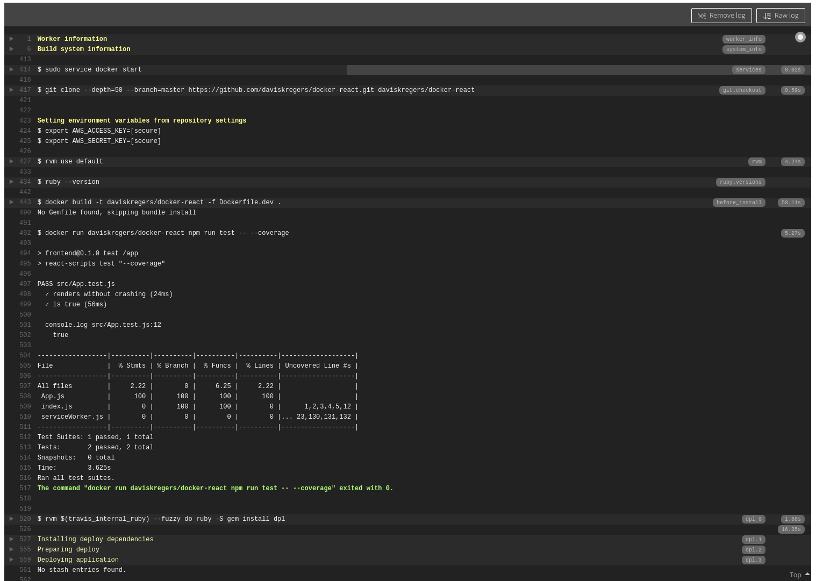Image resolution: width=816 pixels, height=581 pixels.
Task: Click the 5.27s duration badge
Action: 792,233
